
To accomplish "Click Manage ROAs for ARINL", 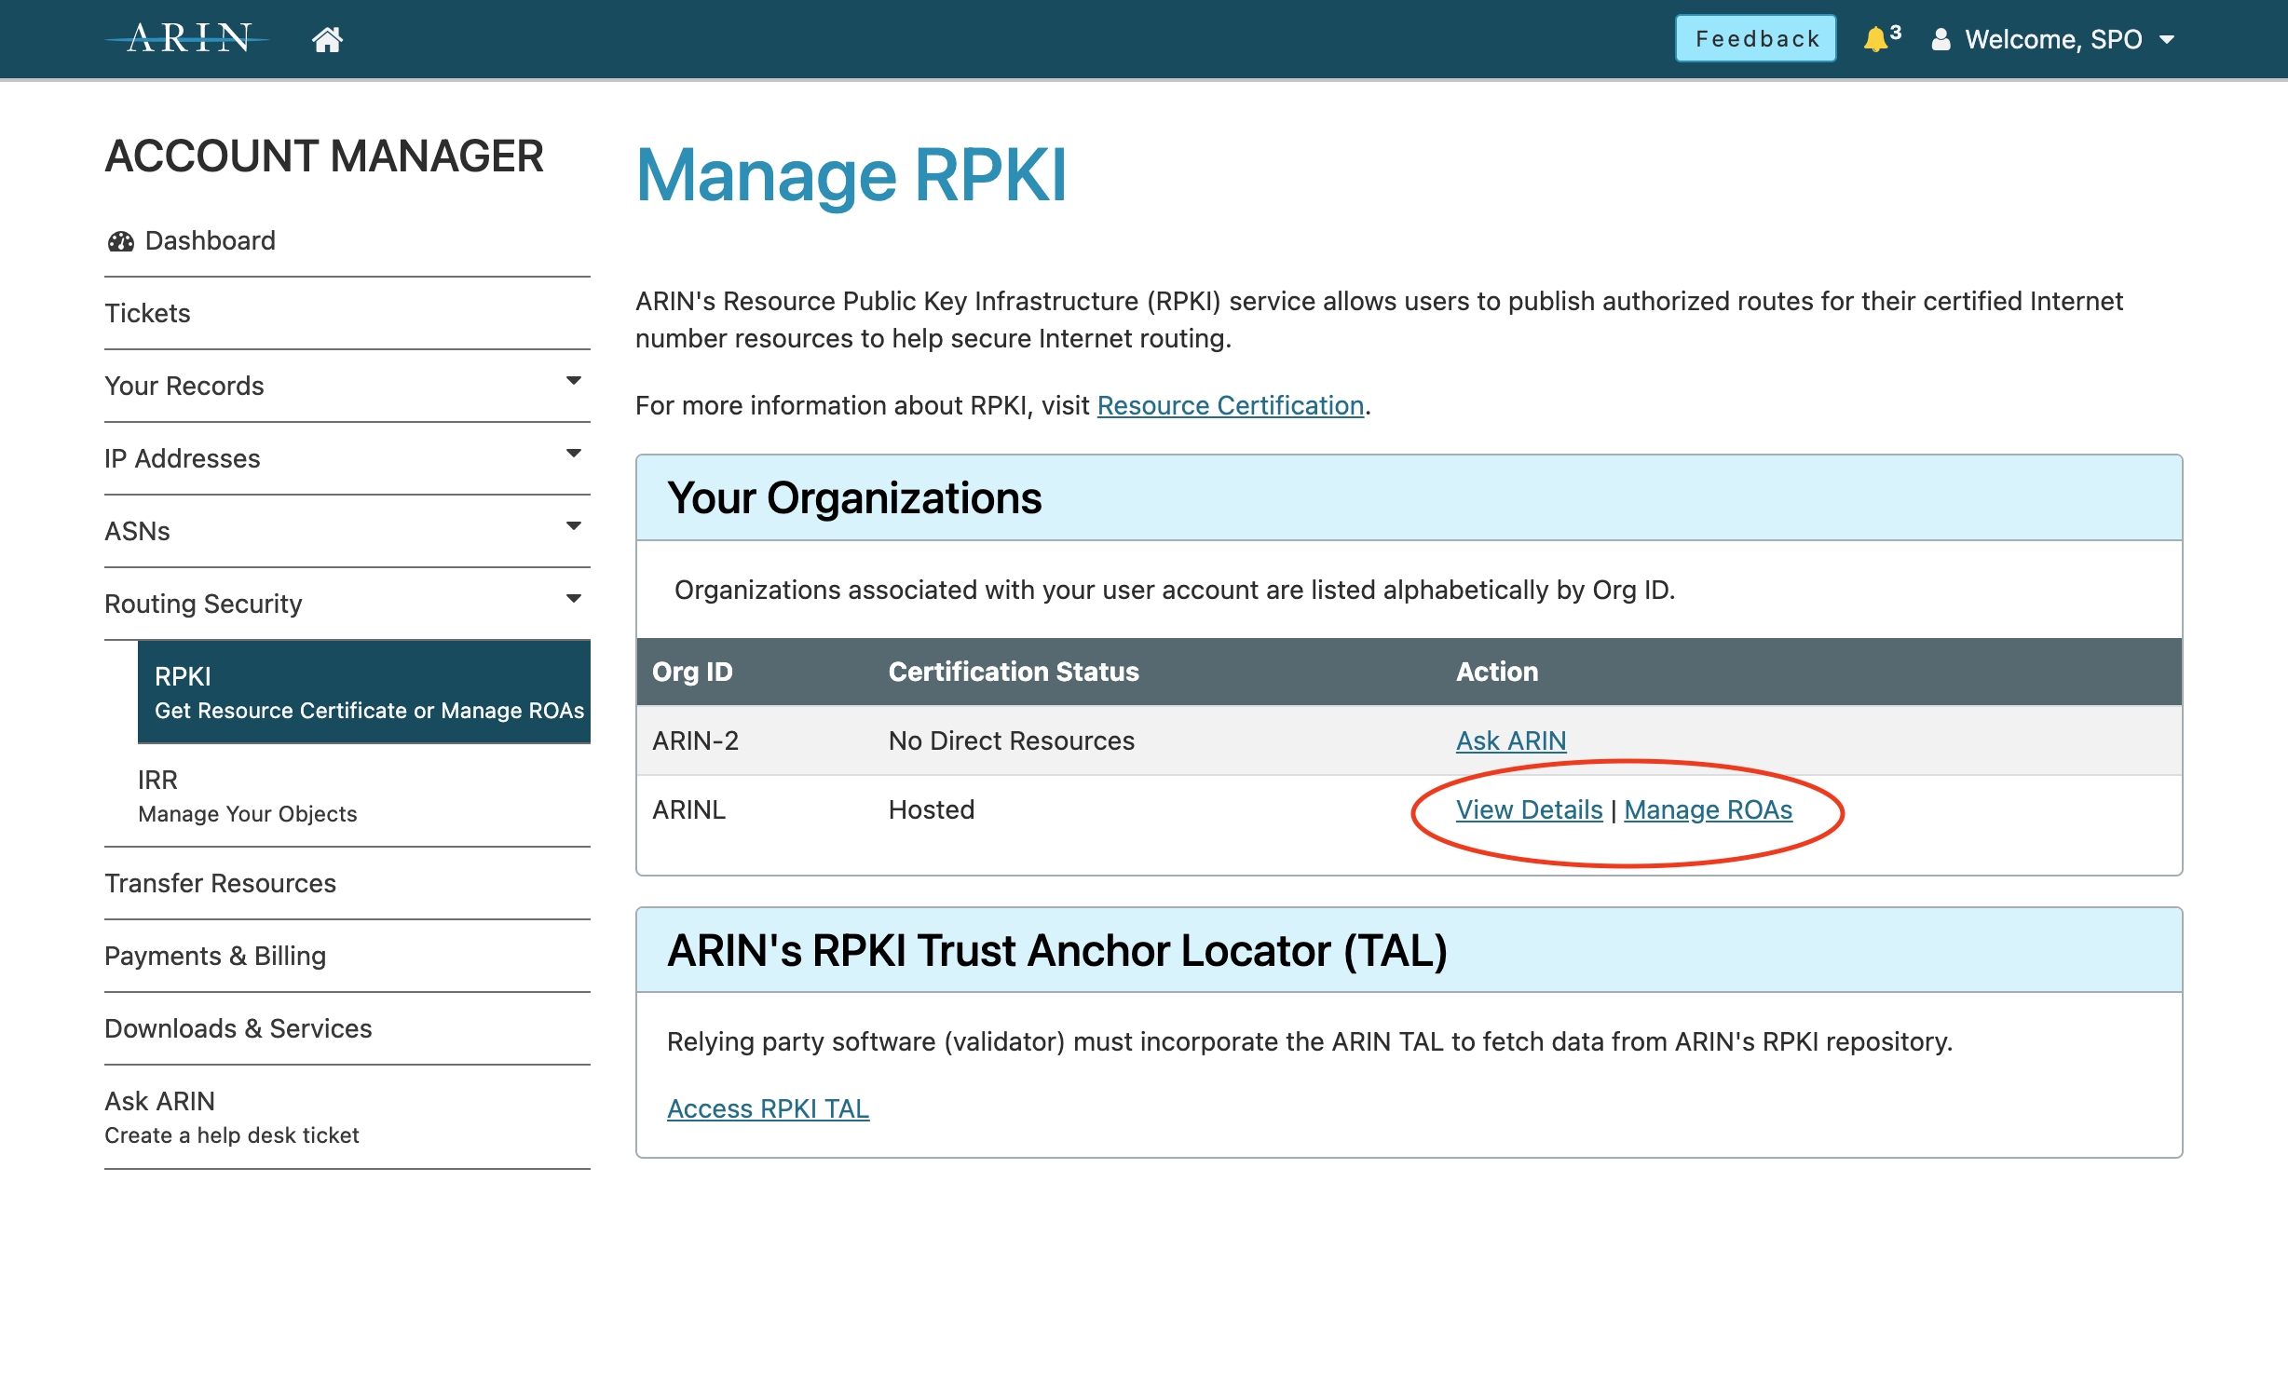I will 1708,809.
